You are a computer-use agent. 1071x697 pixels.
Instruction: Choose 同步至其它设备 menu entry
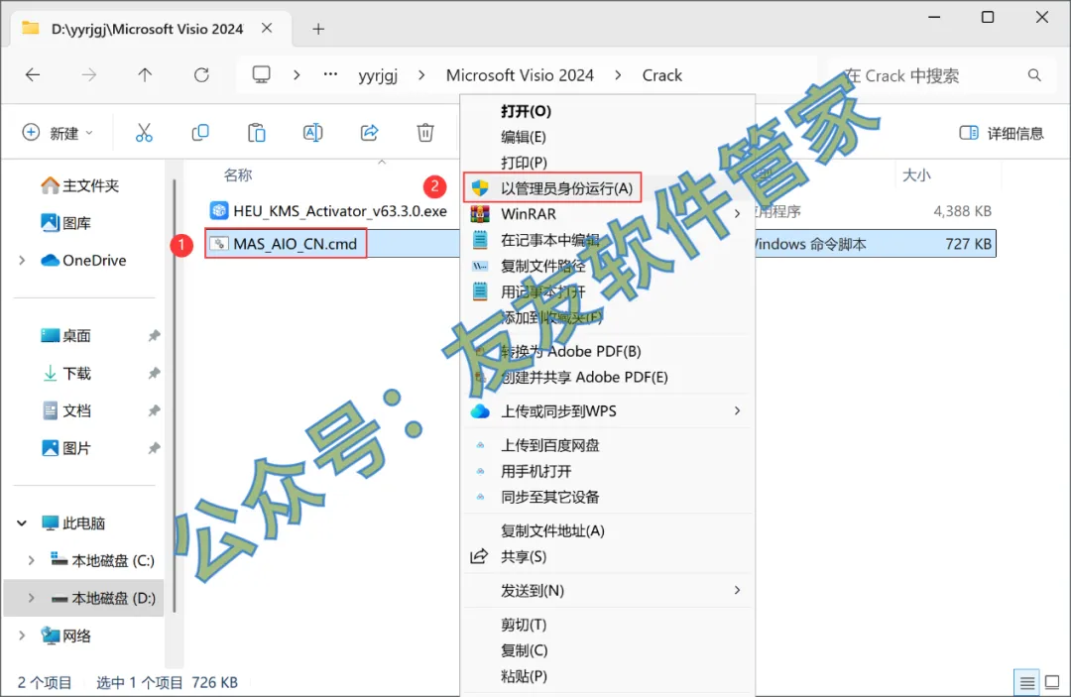point(608,497)
